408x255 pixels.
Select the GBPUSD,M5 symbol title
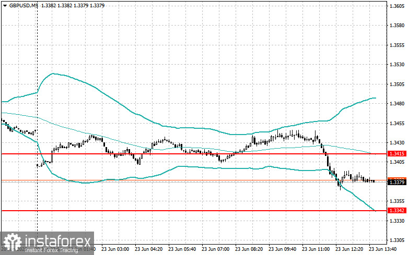pyautogui.click(x=22, y=5)
